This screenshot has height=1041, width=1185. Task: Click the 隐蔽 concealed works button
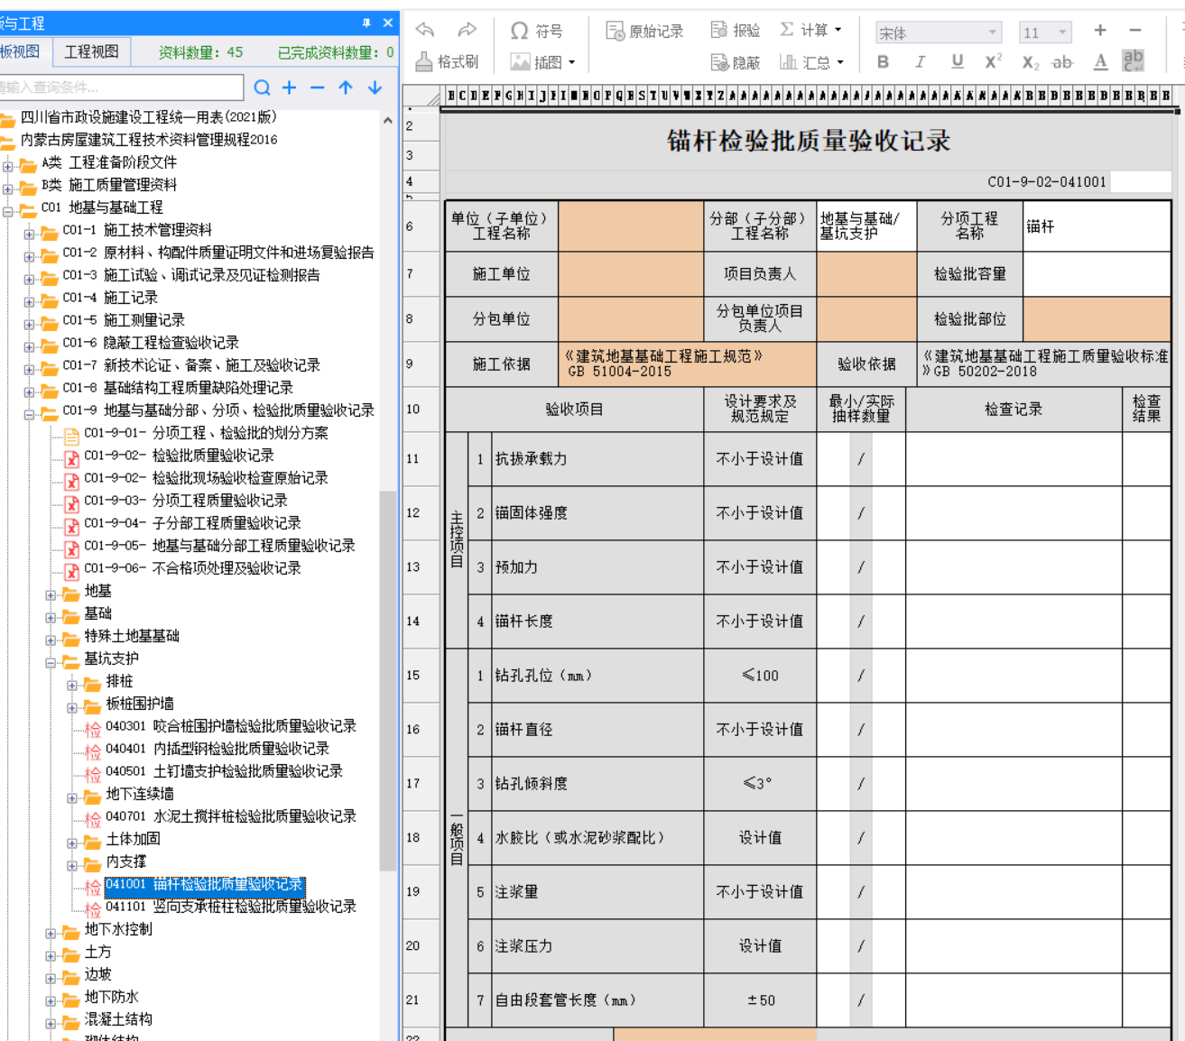click(x=736, y=62)
